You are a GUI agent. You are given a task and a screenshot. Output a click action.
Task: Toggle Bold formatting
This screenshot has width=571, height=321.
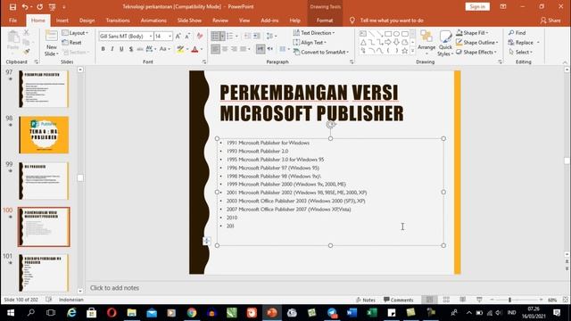(x=103, y=49)
